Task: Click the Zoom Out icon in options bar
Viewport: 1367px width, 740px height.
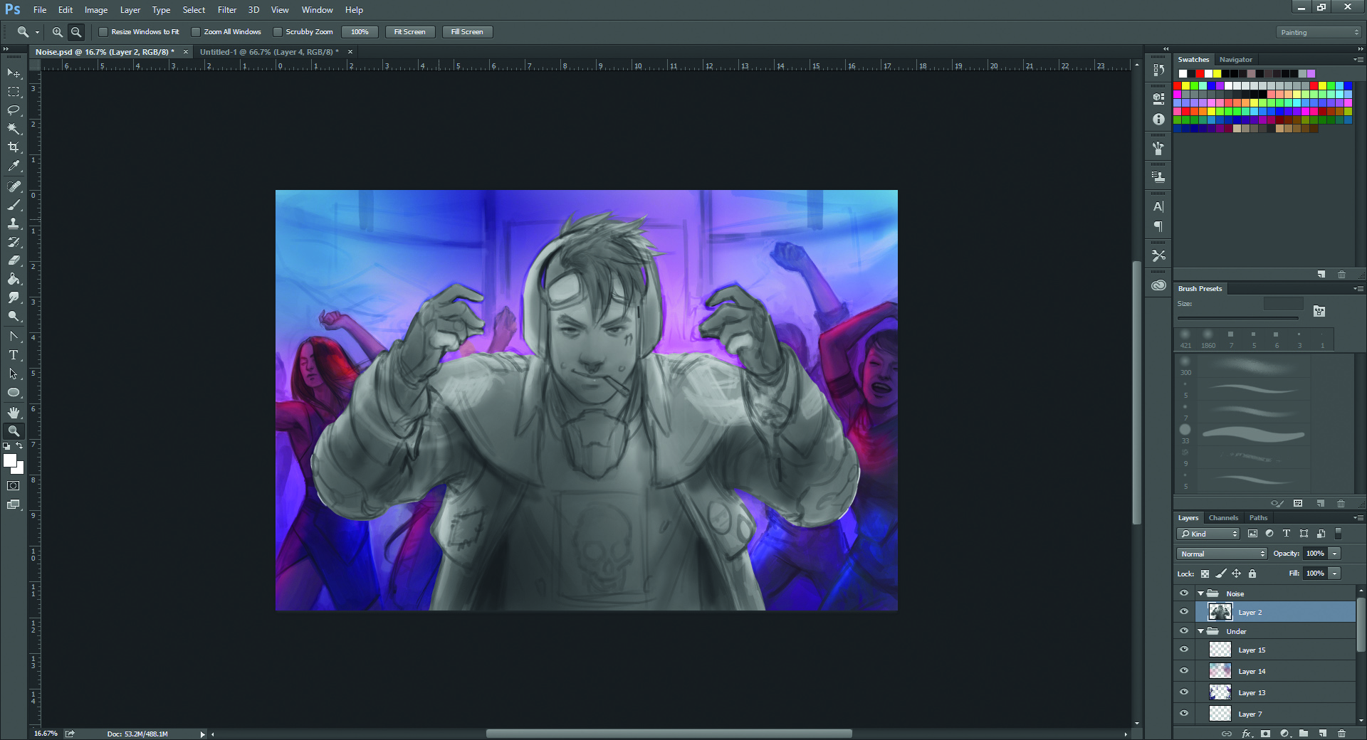Action: [x=76, y=32]
